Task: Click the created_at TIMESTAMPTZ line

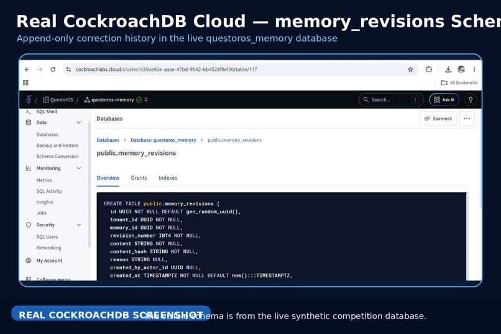Action: pos(201,276)
